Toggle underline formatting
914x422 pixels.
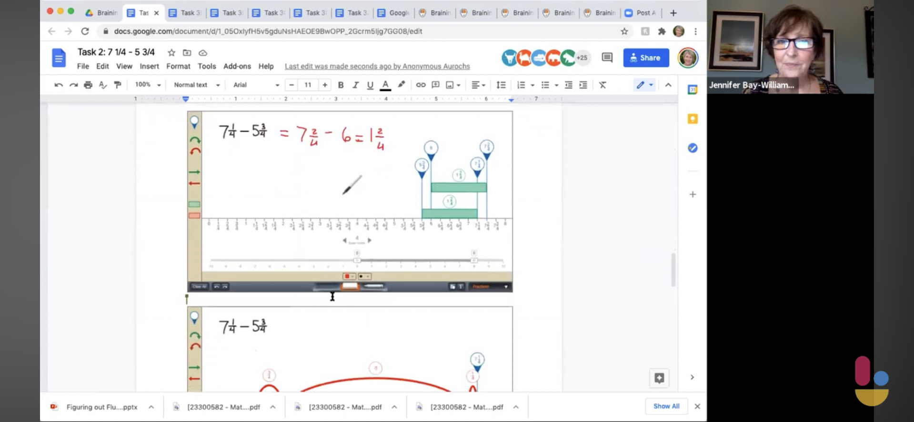[370, 85]
